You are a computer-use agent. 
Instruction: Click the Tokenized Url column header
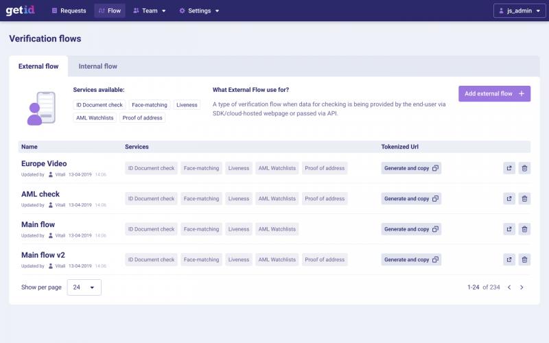400,147
